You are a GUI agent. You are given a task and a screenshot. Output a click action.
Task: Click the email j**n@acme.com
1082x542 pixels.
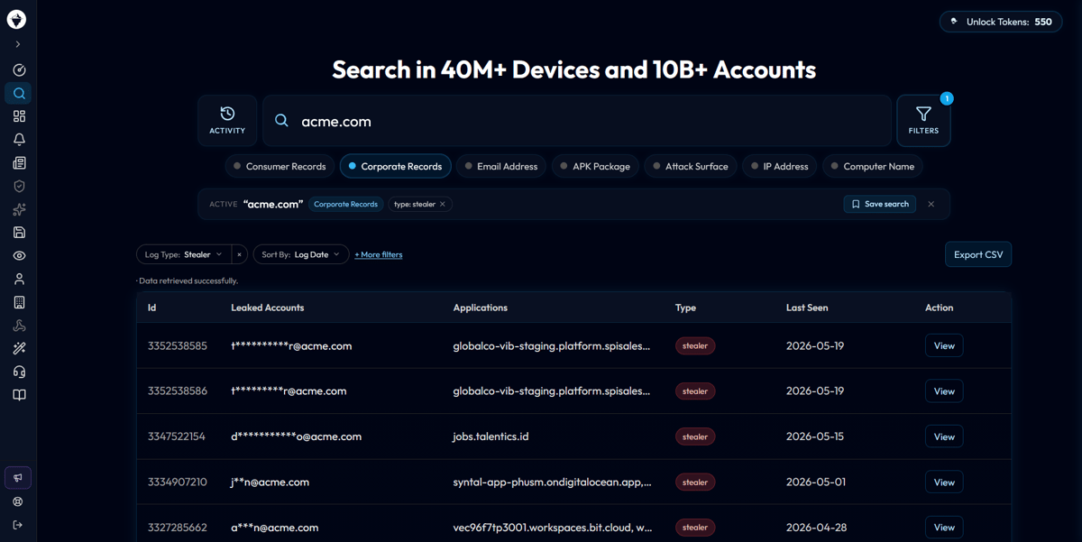point(270,482)
